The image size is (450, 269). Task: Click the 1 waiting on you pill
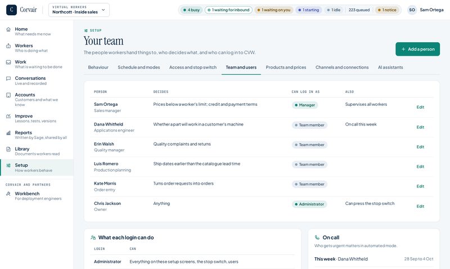pos(274,10)
